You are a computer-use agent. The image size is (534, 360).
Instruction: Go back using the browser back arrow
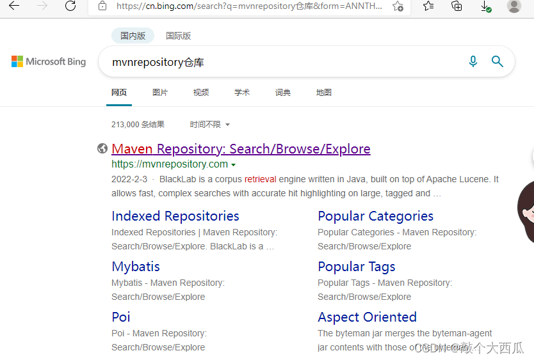(x=14, y=6)
